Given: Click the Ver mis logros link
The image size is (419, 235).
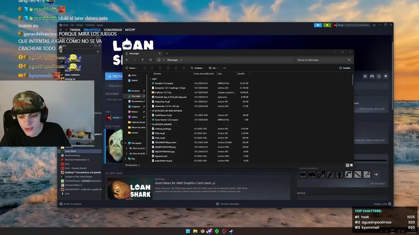Looking at the screenshot, I should click(377, 183).
